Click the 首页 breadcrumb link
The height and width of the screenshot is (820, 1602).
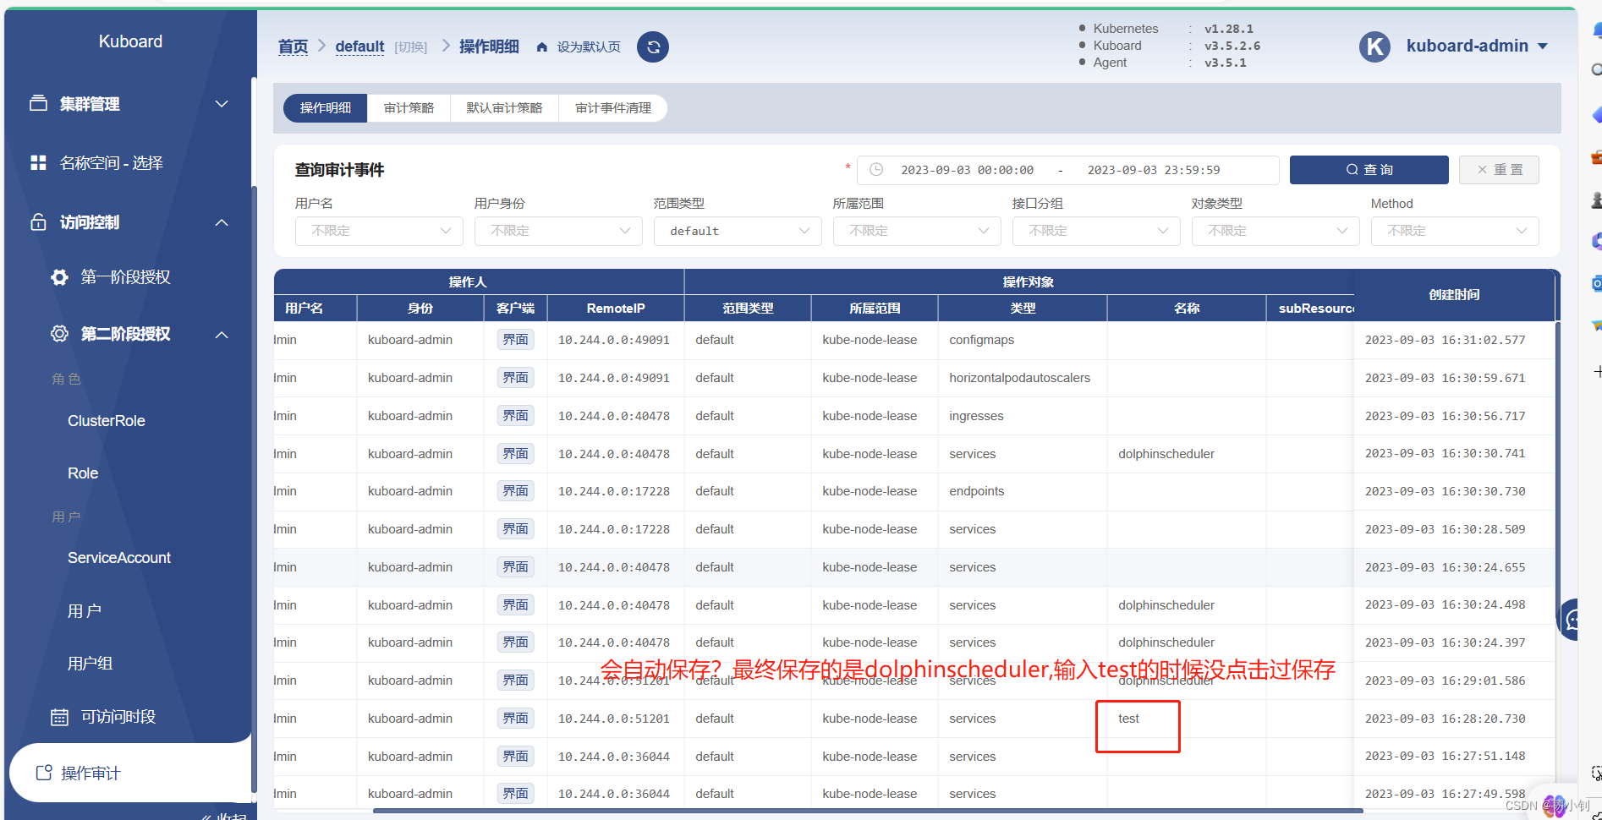293,46
